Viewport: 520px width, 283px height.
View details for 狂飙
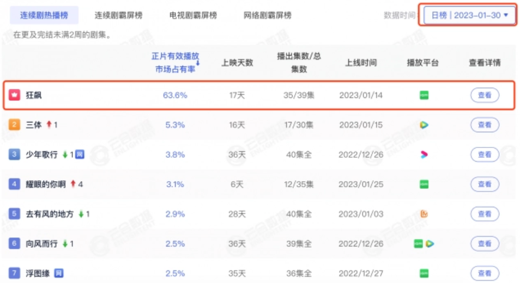[485, 95]
